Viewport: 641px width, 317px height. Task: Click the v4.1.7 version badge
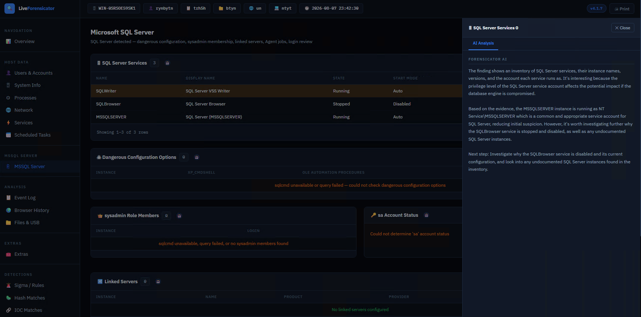596,8
